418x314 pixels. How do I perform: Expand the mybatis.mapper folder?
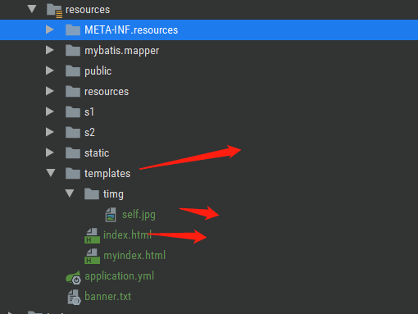tap(49, 50)
